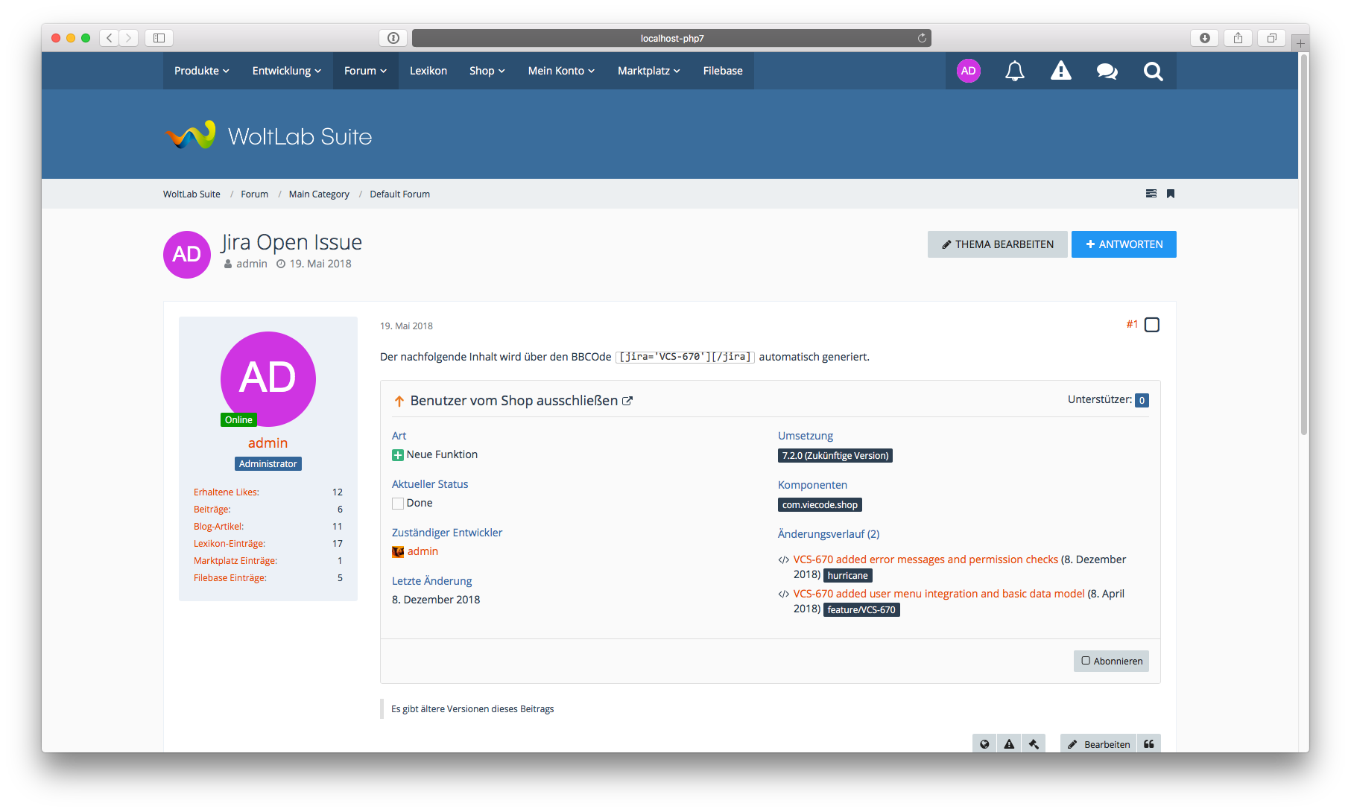Screen dimensions: 1351x812
Task: Open the conversations speech bubble icon
Action: (1107, 72)
